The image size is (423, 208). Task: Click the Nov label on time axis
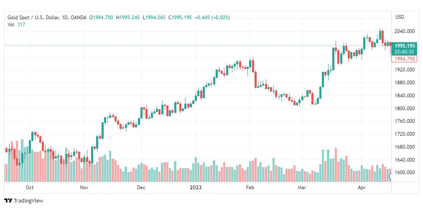coord(84,188)
